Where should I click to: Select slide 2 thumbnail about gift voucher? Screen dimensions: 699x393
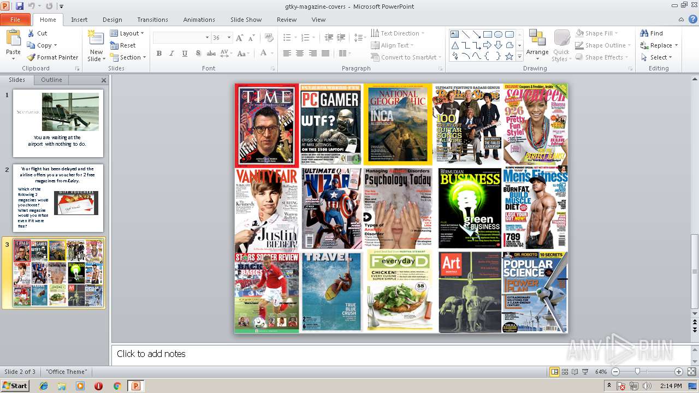[58, 198]
